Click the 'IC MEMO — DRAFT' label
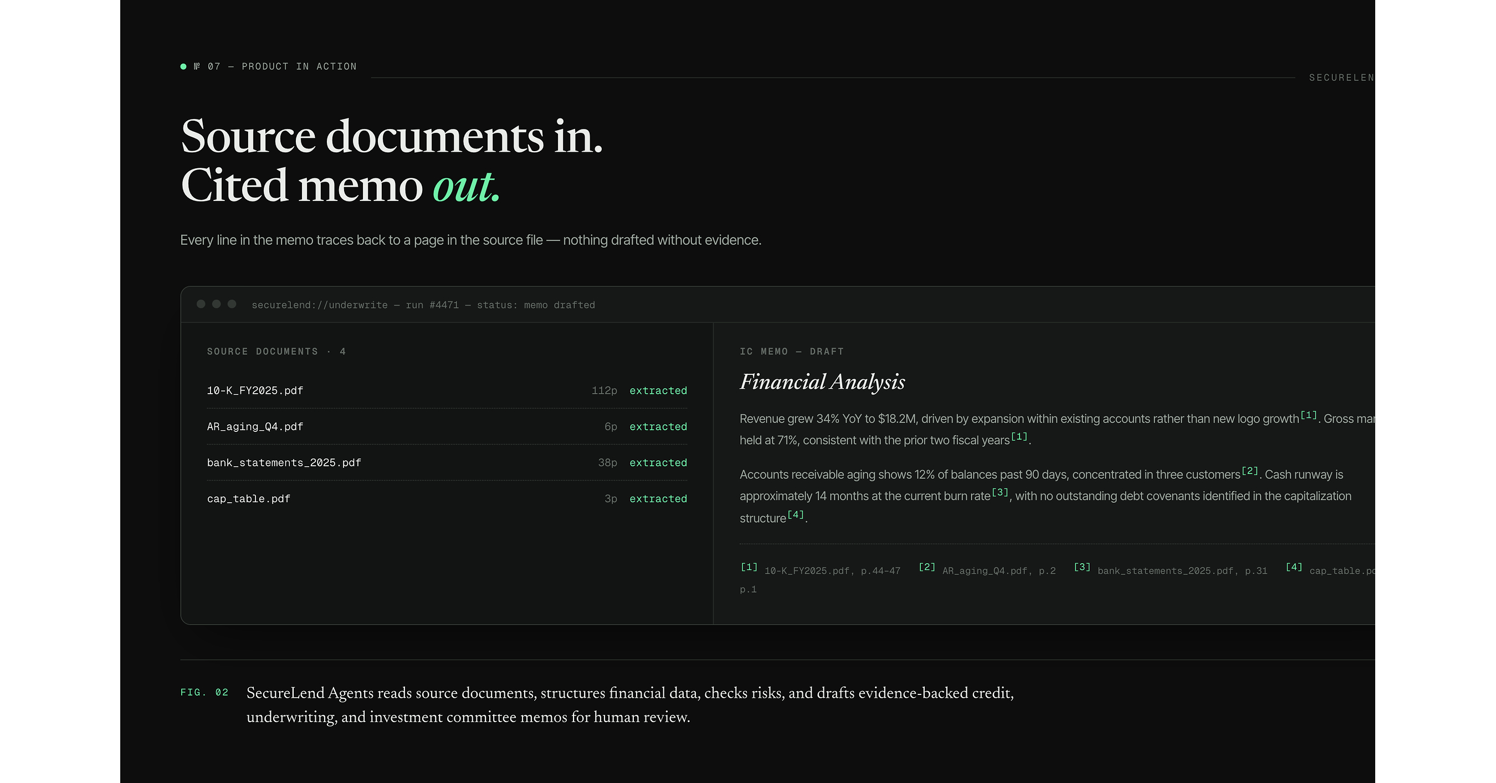1496x783 pixels. click(x=792, y=352)
